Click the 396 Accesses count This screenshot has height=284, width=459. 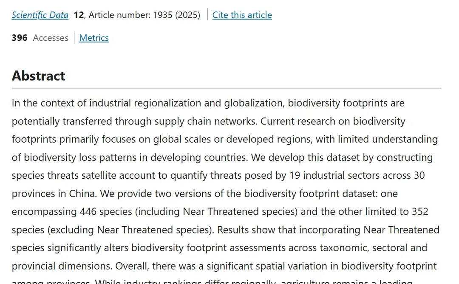click(x=40, y=38)
